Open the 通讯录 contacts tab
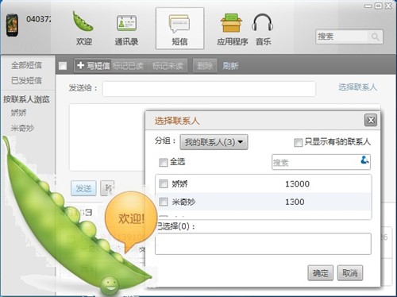Viewport: 397px width, 297px height. pos(126,29)
